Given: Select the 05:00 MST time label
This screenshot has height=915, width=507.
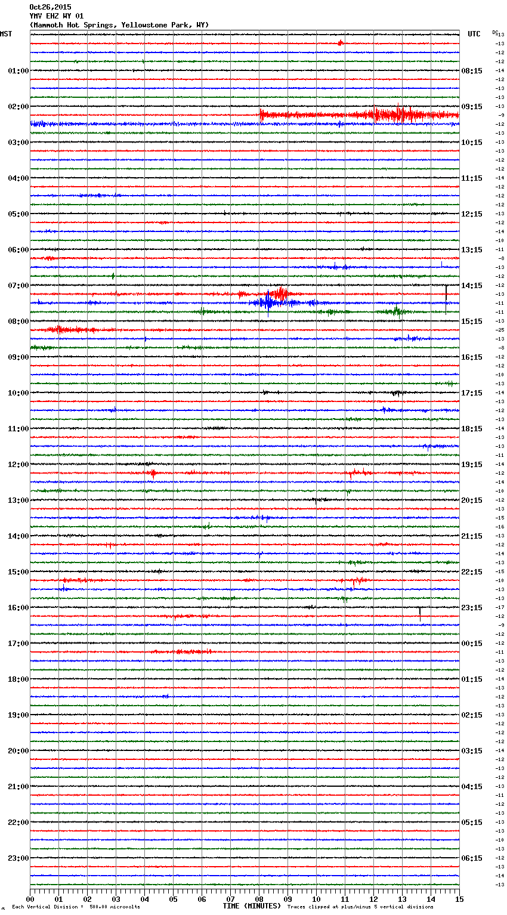Looking at the screenshot, I should pos(18,214).
